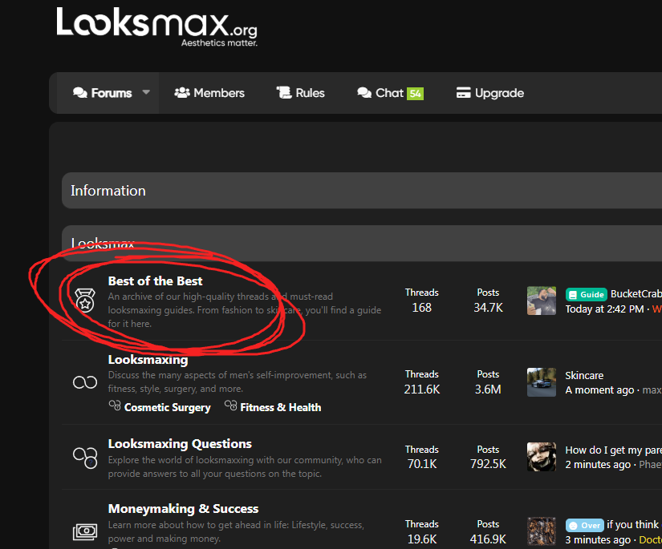
Task: Open the Chat nav item
Action: [390, 93]
